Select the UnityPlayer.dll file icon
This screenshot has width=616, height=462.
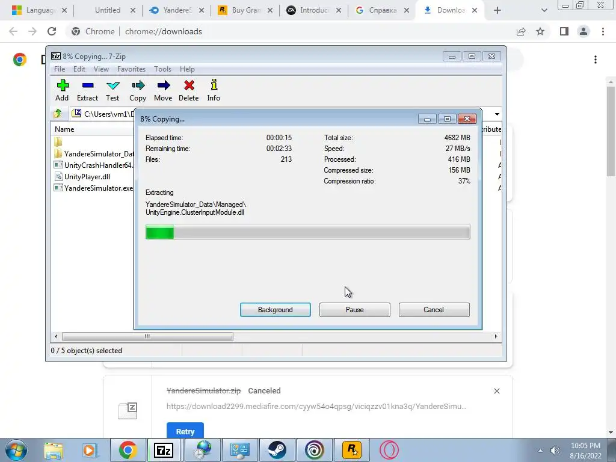click(58, 176)
